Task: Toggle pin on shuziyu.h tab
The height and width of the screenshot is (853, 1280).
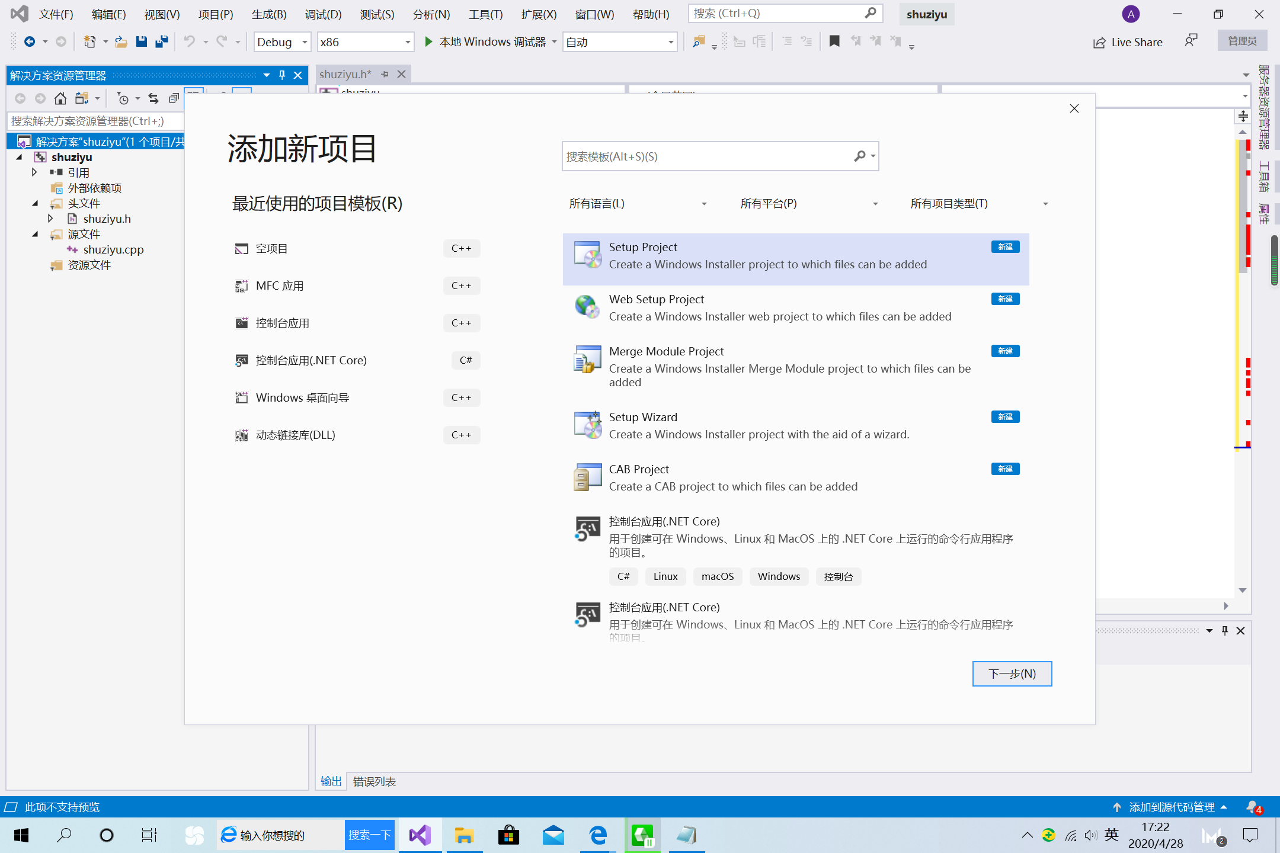Action: pos(385,74)
